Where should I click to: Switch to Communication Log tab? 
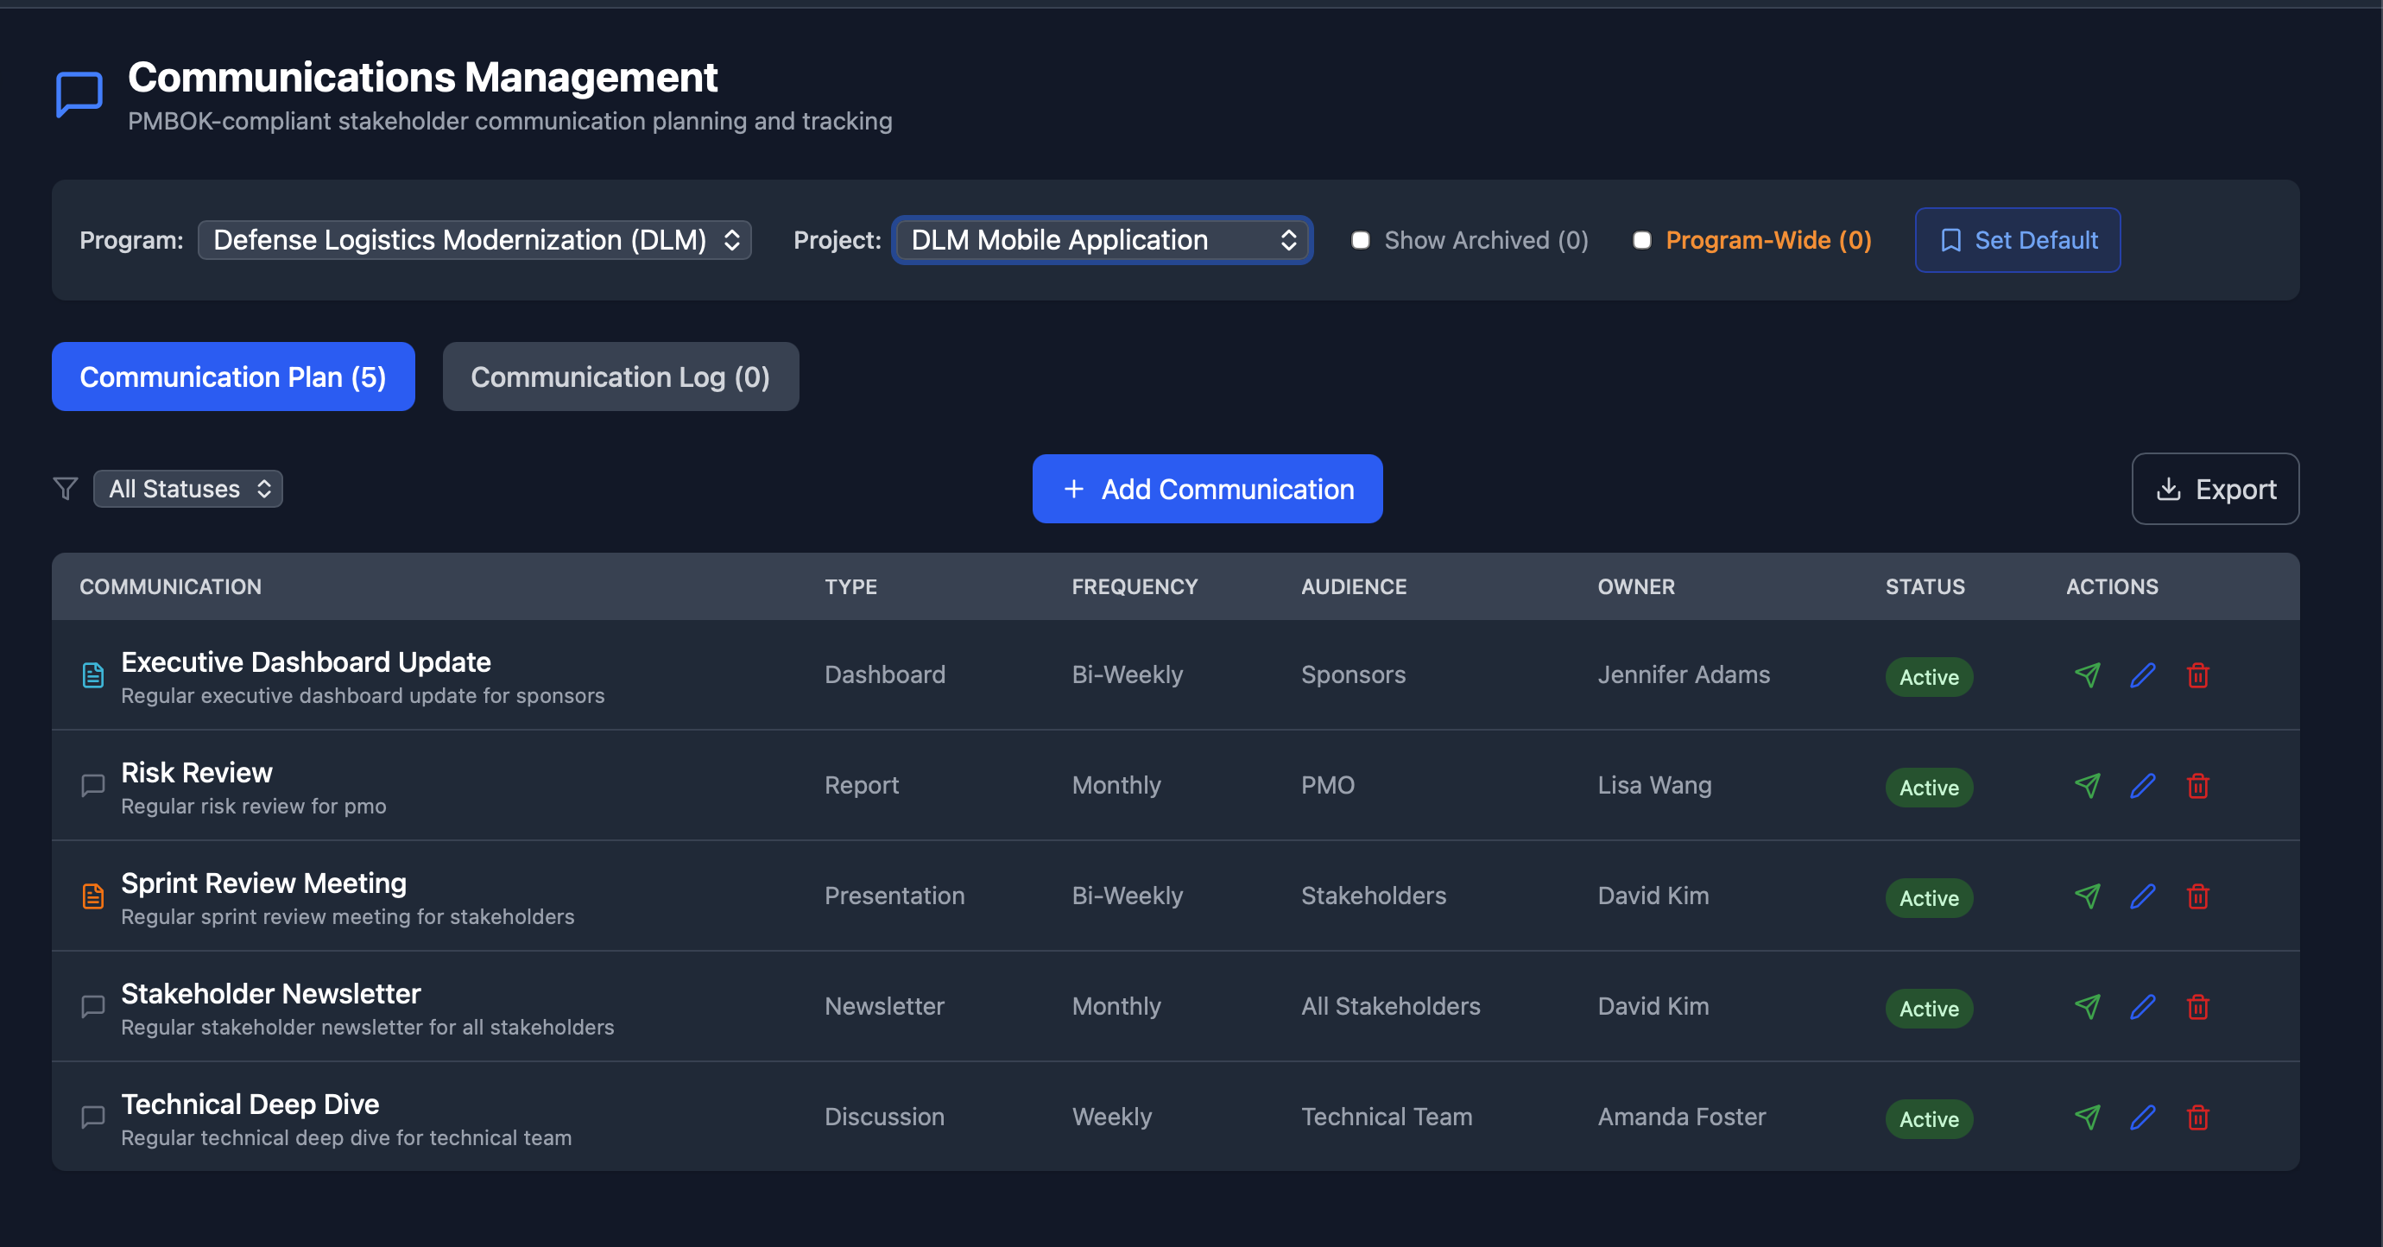tap(620, 377)
